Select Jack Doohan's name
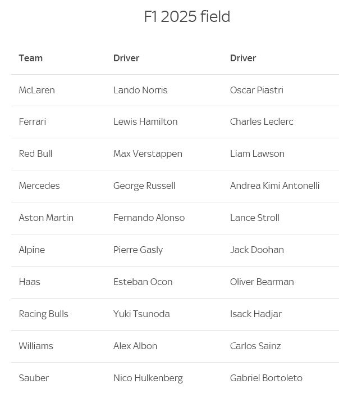The height and width of the screenshot is (393, 339). (x=257, y=250)
